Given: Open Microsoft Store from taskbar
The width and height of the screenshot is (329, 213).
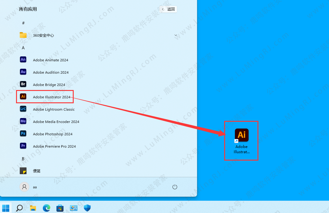Looking at the screenshot, I should [60, 208].
